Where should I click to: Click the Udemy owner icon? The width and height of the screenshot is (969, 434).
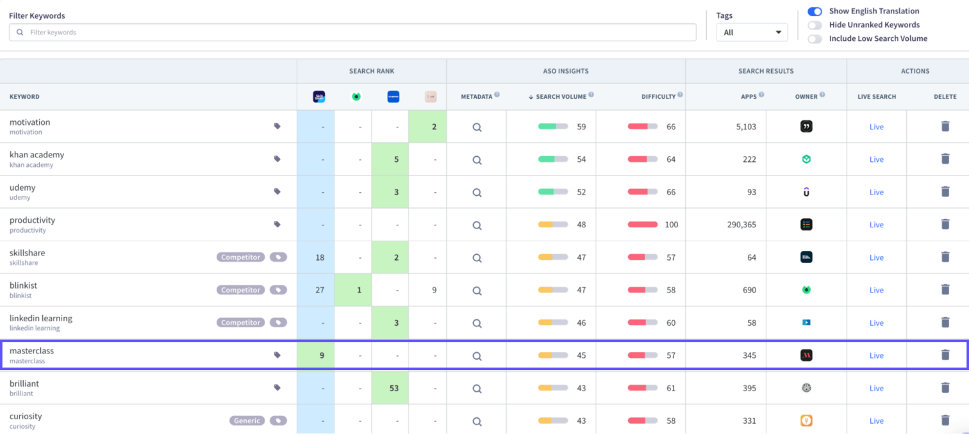[x=807, y=191]
